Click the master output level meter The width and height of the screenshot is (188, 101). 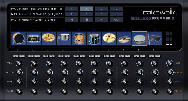coord(169,38)
